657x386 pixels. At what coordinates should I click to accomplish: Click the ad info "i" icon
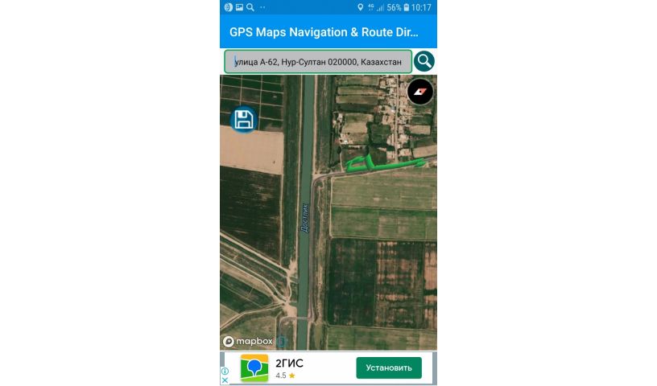[x=225, y=372]
